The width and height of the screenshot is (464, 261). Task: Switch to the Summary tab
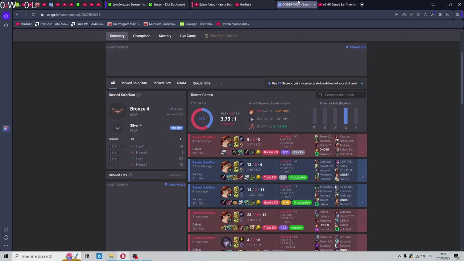pyautogui.click(x=117, y=36)
